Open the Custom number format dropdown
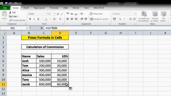 point(135,14)
